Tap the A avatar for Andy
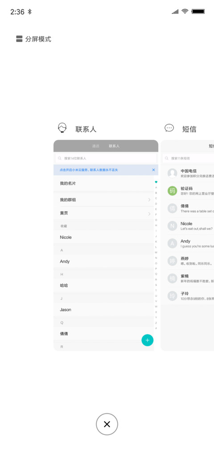 [x=172, y=244]
